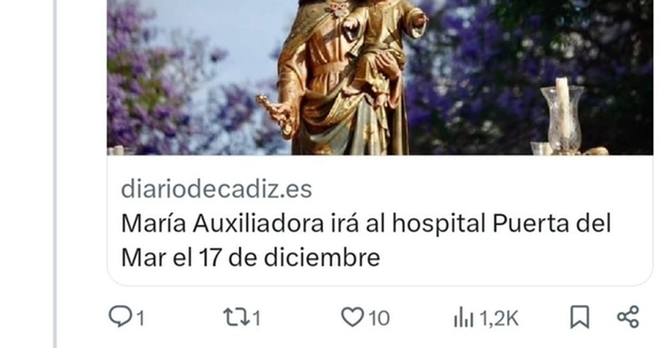This screenshot has width=666, height=348.
Task: Click the 'Mar el 17 de diciembre' text
Action: (251, 257)
